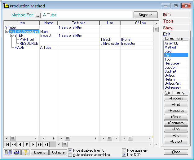The image size is (194, 160).
Task: Select SubCon in Drag Item list
Action: (x=176, y=67)
